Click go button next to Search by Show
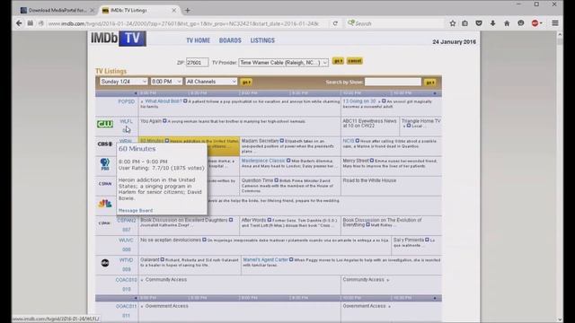Image resolution: width=575 pixels, height=323 pixels. (x=429, y=82)
